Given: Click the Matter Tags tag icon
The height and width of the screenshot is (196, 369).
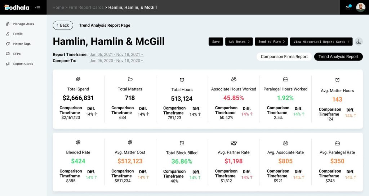Looking at the screenshot, I should [x=8, y=44].
